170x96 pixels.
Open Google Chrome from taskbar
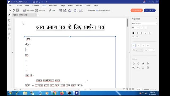(x=54, y=93)
